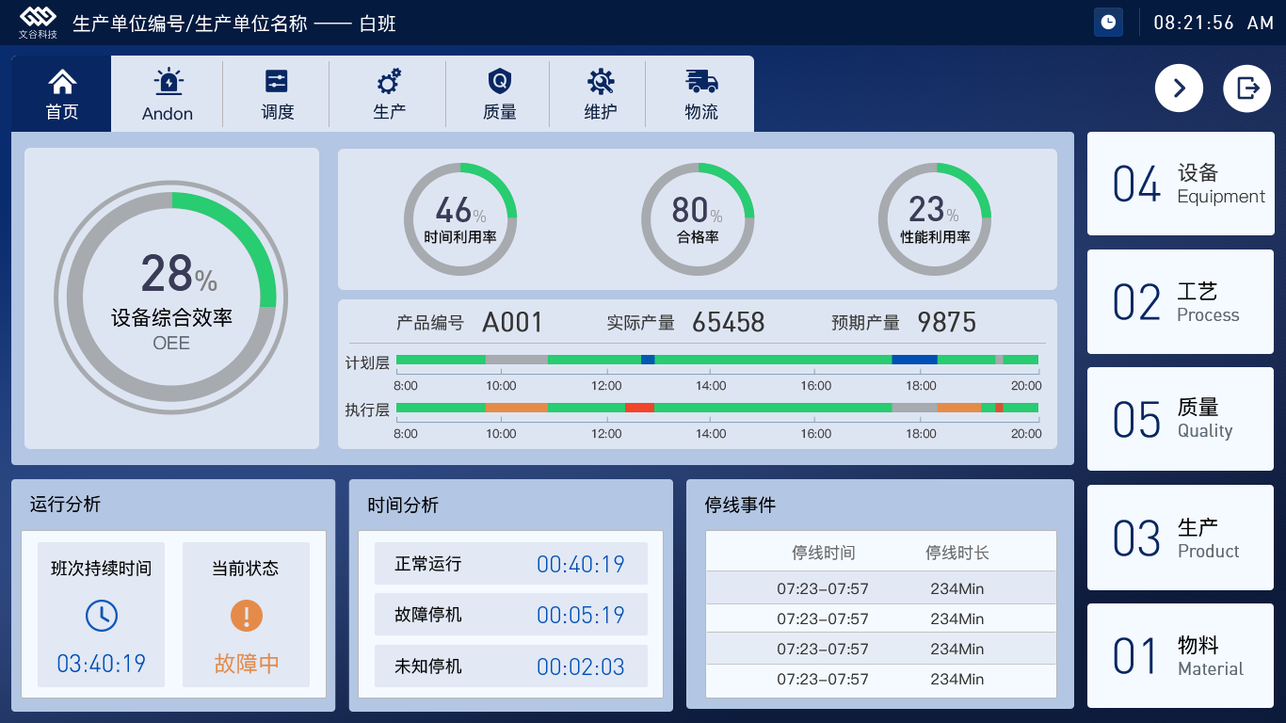Click the logout exit round button
The width and height of the screenshot is (1286, 723).
pos(1246,88)
